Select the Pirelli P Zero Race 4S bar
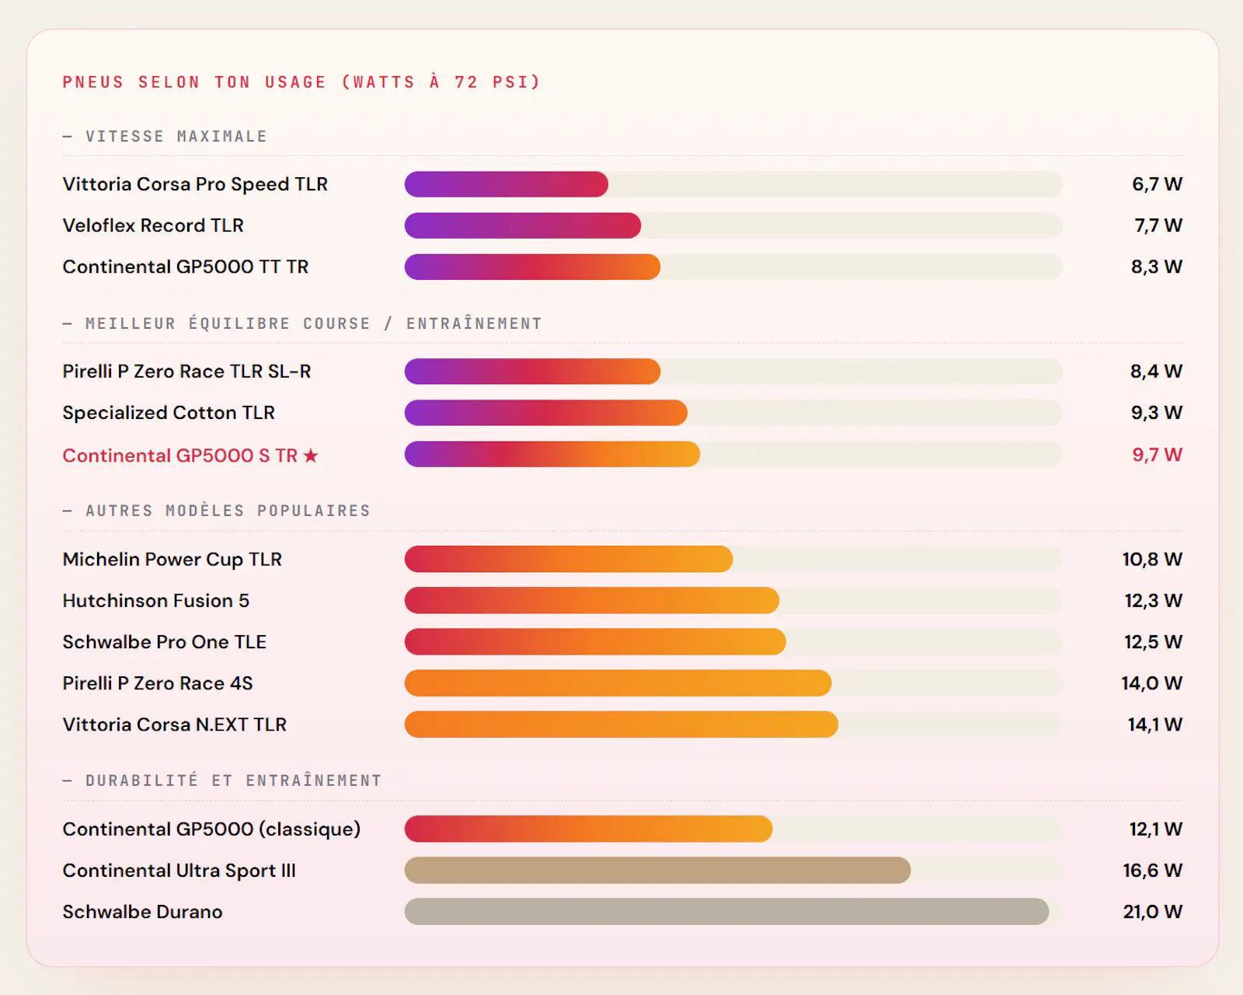The width and height of the screenshot is (1243, 995). (618, 683)
